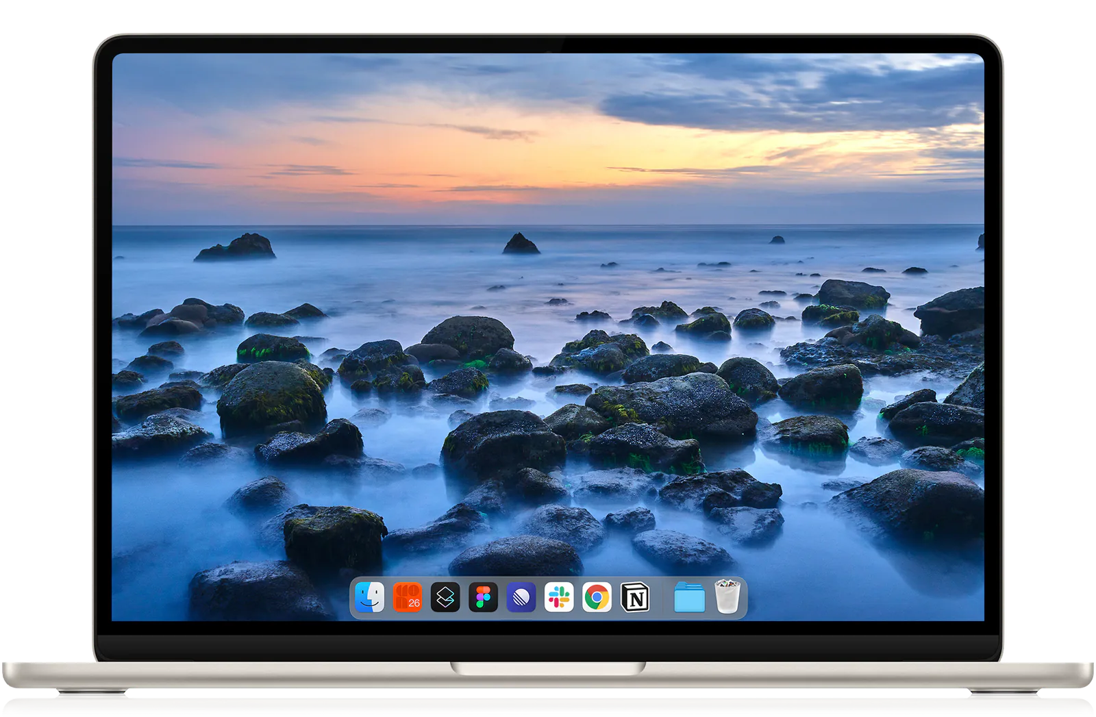Open Notion from the dock
Screen dimensions: 1096x717
point(635,597)
